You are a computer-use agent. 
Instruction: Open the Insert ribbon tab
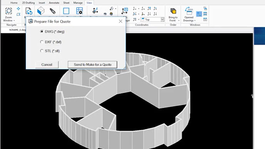pos(42,3)
